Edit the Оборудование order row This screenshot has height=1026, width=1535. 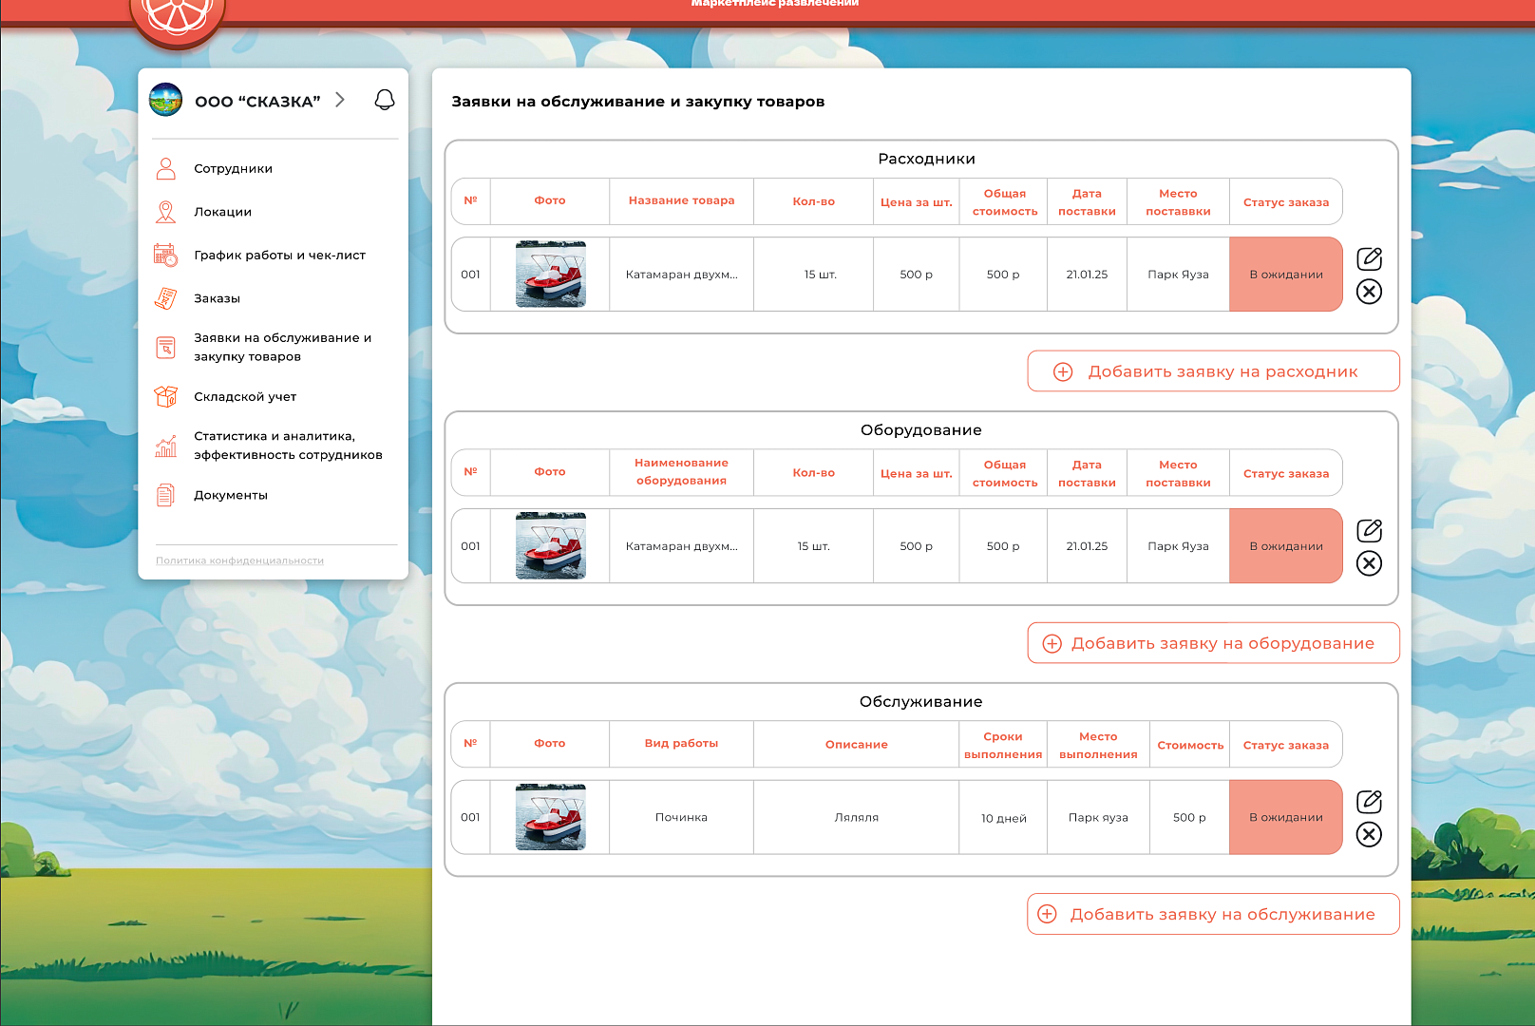tap(1369, 530)
